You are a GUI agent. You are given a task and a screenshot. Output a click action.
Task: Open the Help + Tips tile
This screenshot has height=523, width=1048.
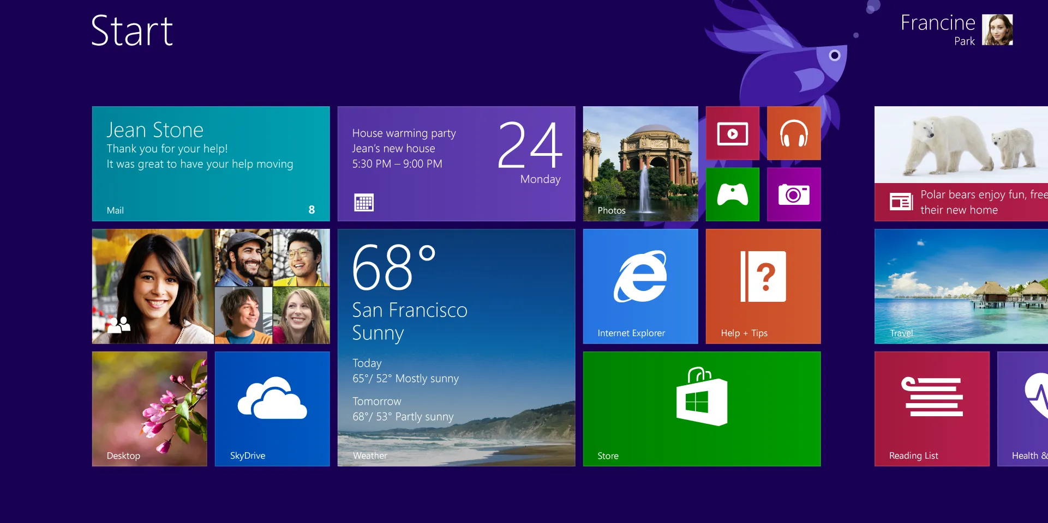coord(763,286)
